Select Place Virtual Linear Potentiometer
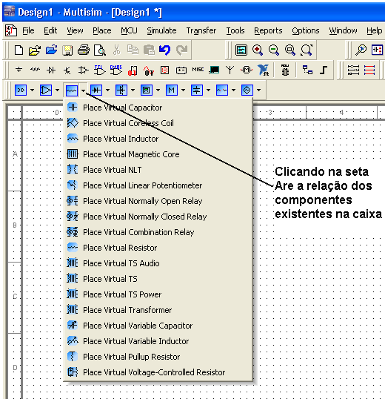385x399 pixels. 158,185
